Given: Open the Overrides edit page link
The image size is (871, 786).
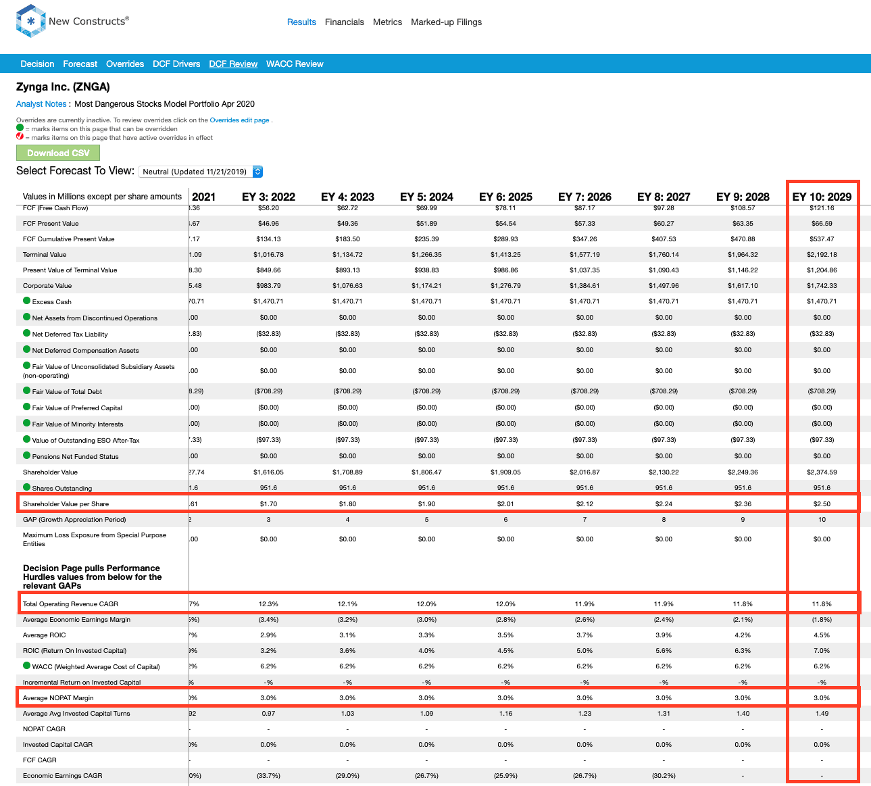Looking at the screenshot, I should click(x=239, y=120).
